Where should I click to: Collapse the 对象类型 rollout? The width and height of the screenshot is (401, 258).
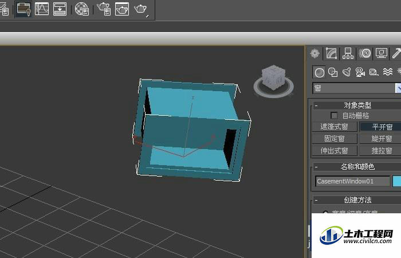point(357,105)
